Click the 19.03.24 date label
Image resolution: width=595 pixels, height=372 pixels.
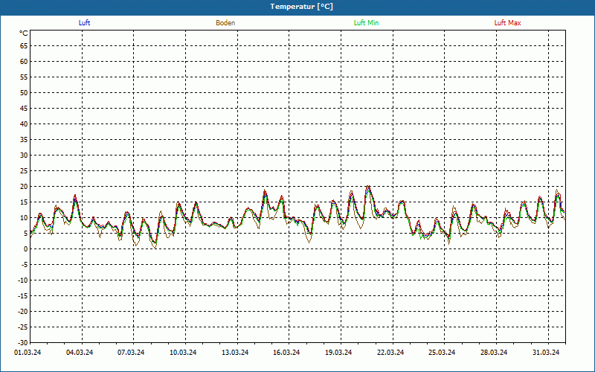pos(338,352)
